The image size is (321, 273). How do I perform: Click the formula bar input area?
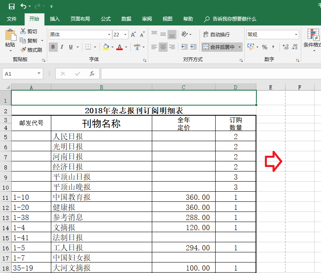211,74
